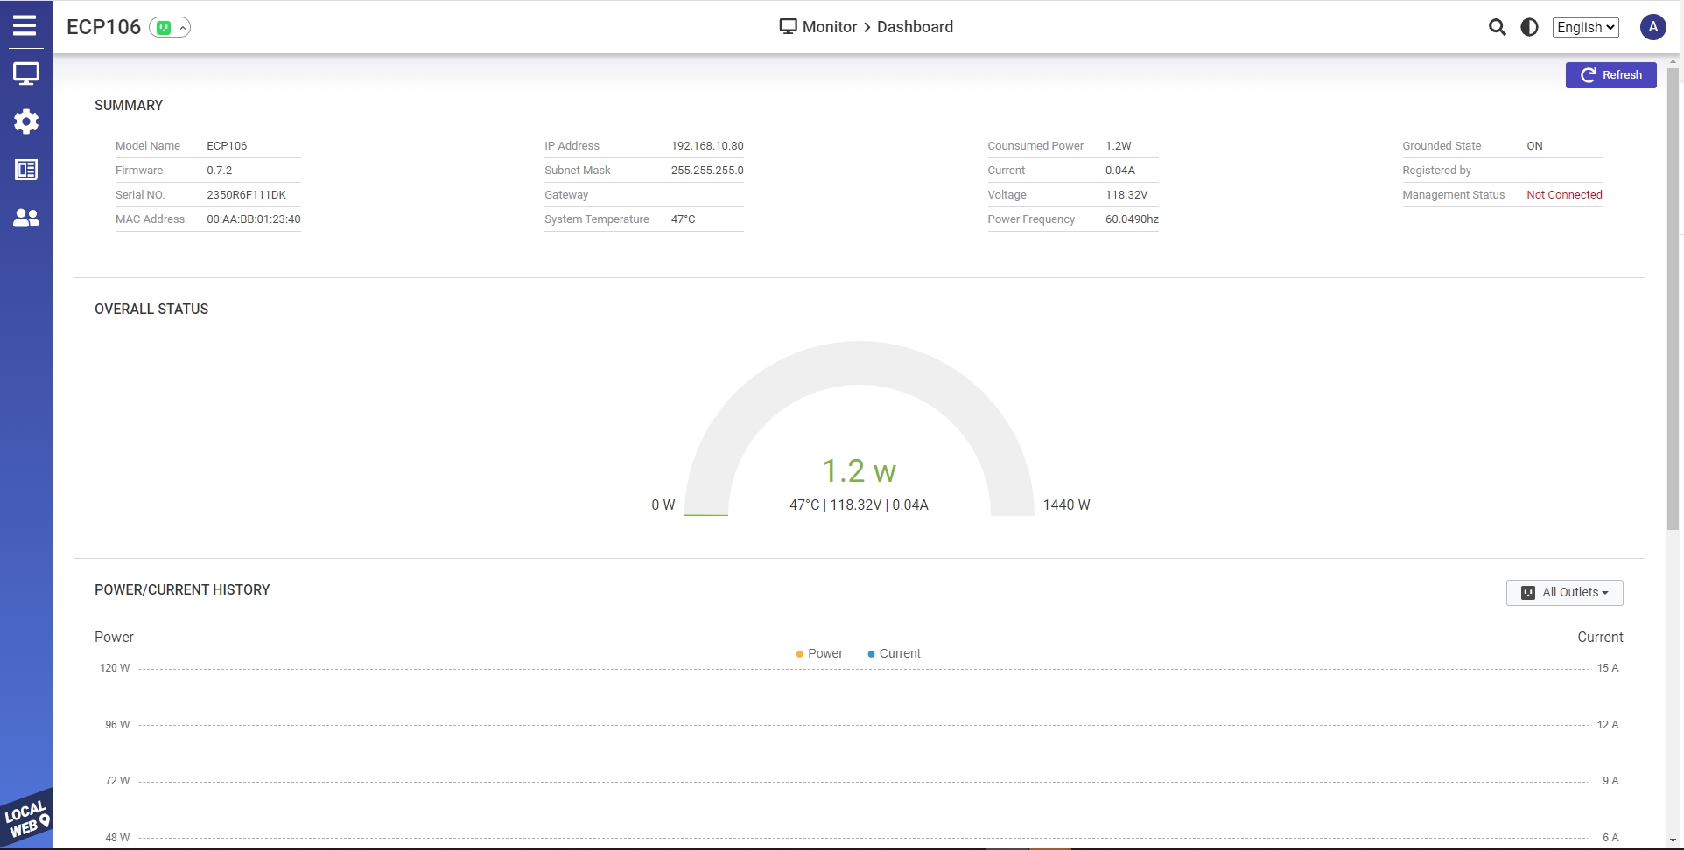This screenshot has height=850, width=1684.
Task: Open the hamburger navigation menu
Action: coord(25,25)
